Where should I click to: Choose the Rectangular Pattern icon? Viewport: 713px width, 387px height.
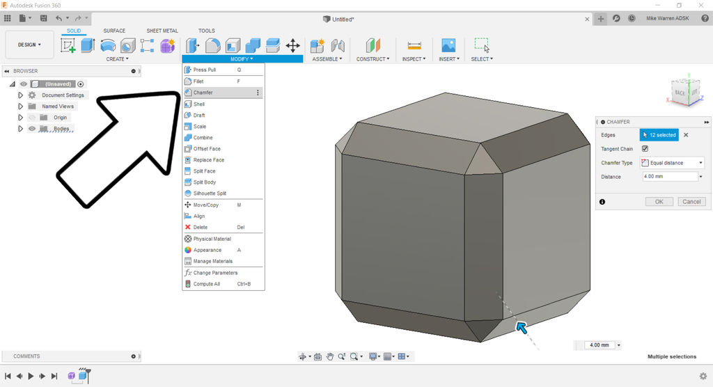point(148,45)
